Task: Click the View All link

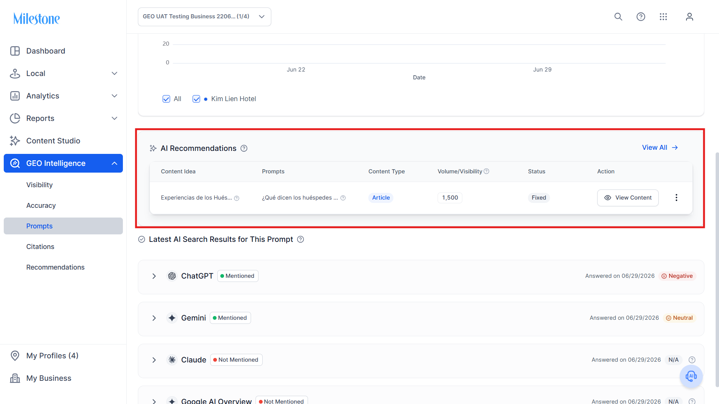Action: (660, 148)
